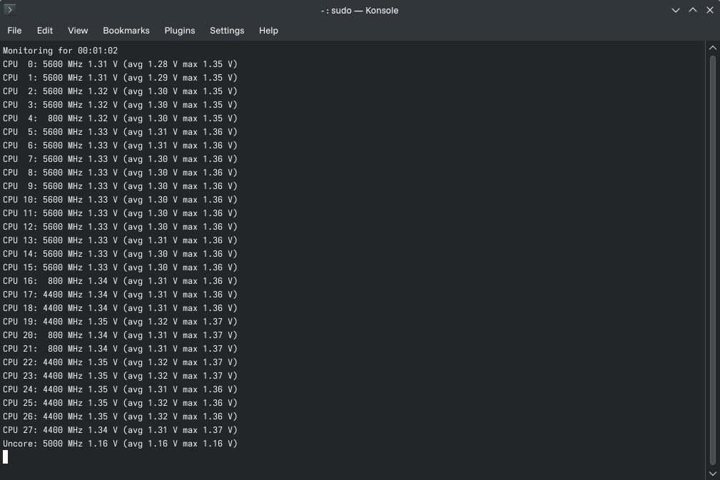Click the CPU 12 row
The width and height of the screenshot is (720, 480).
120,227
